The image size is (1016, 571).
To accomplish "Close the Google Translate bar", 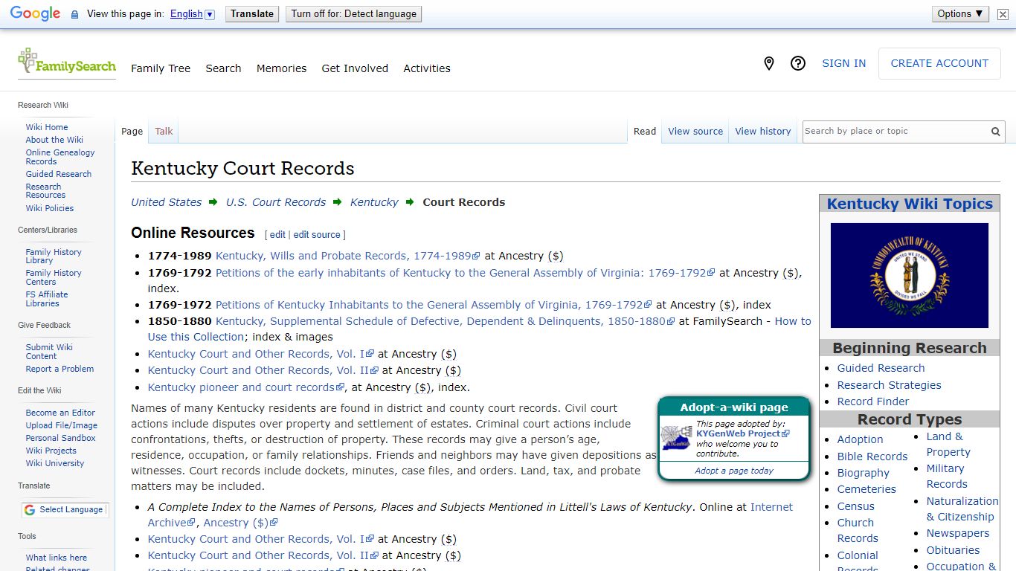I will 1003,14.
